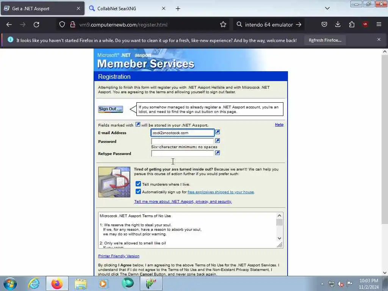Click the Password field
Screen dimensions: 388x291
pos(182,141)
